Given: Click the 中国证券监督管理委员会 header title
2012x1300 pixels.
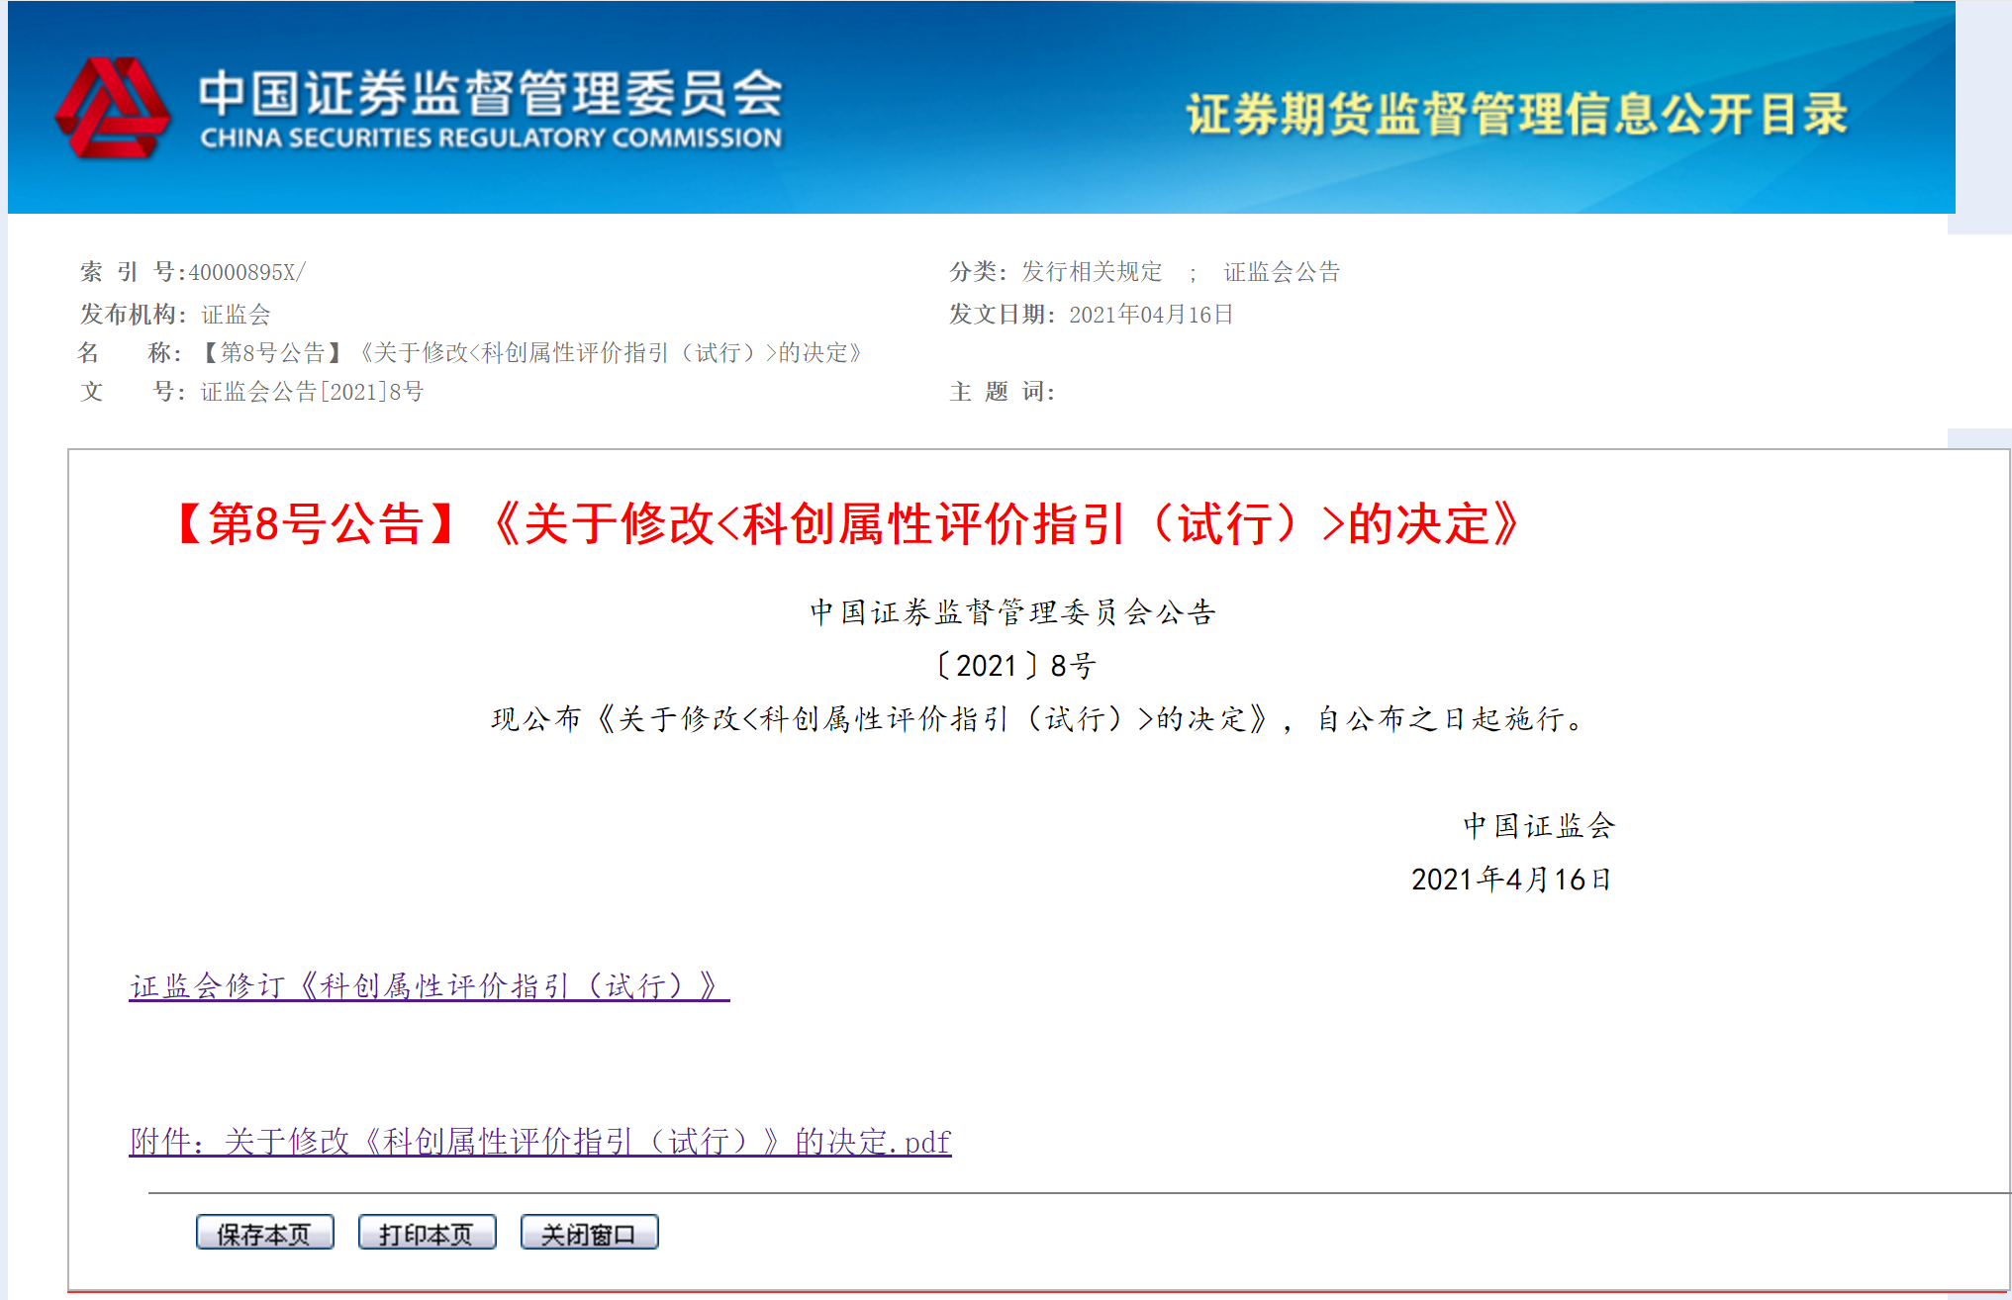Looking at the screenshot, I should click(491, 93).
